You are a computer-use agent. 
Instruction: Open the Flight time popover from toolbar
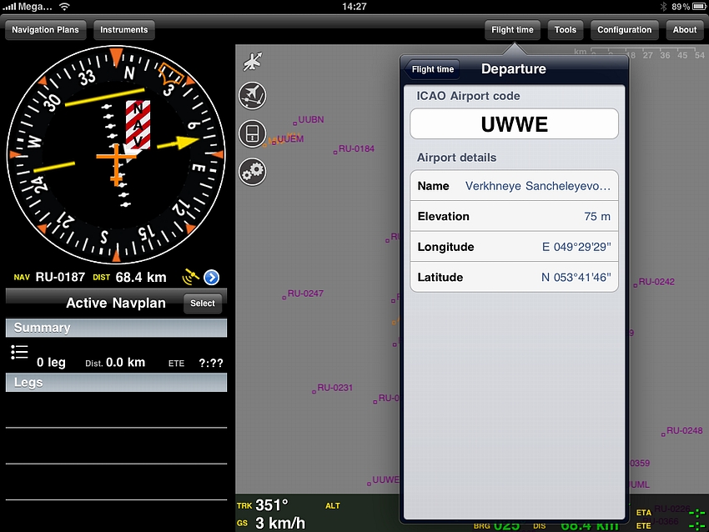click(x=512, y=30)
